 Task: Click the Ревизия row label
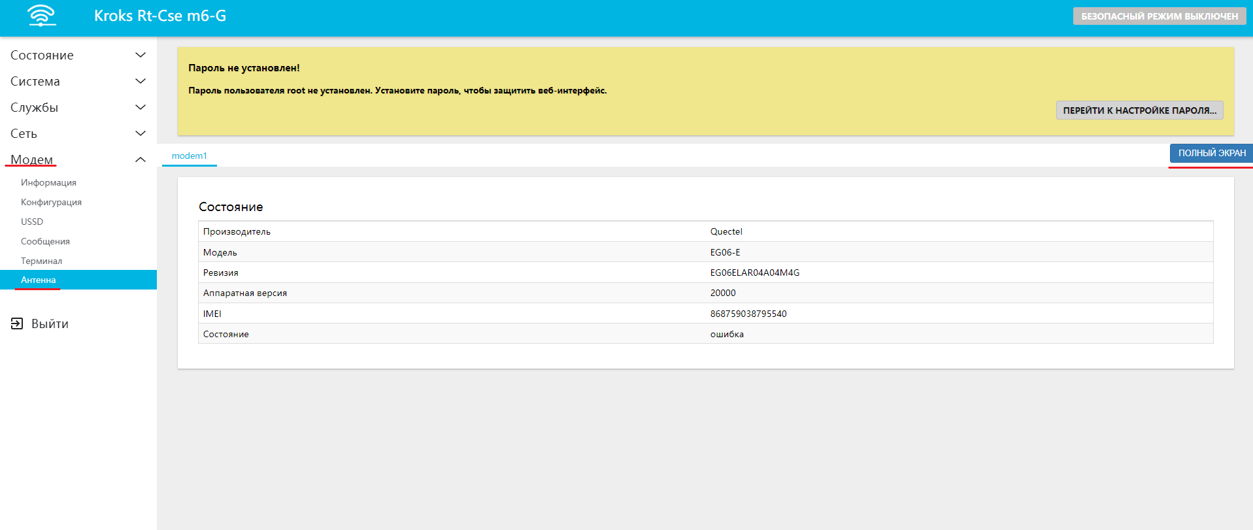tap(221, 273)
